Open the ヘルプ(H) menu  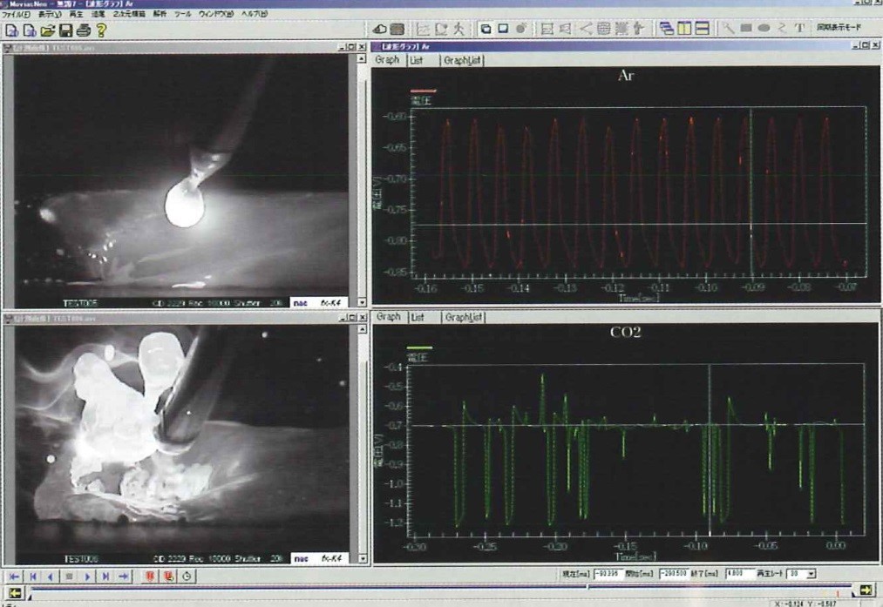tap(254, 15)
